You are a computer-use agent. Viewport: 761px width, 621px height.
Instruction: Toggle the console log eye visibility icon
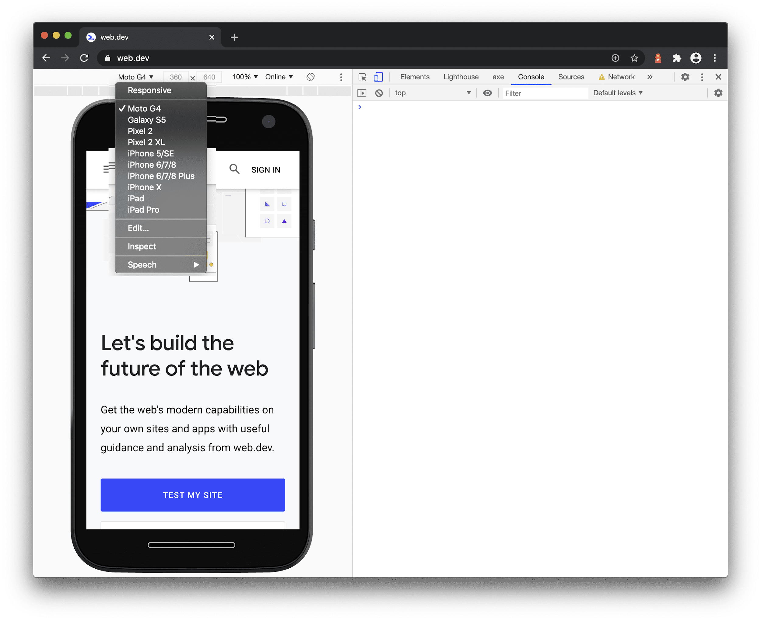pyautogui.click(x=487, y=93)
